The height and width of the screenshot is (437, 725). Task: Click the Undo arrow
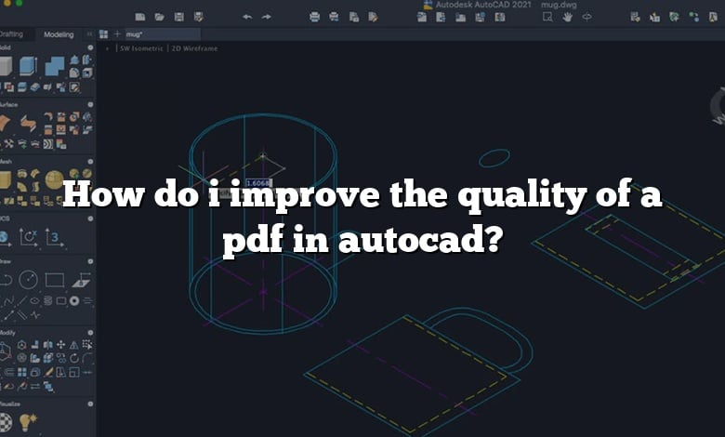247,17
